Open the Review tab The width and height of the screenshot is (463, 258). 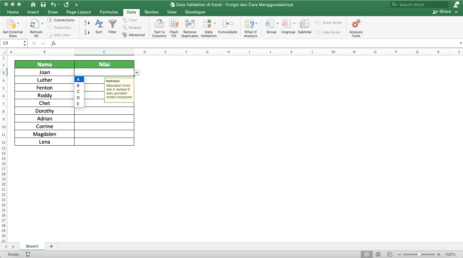tap(151, 12)
